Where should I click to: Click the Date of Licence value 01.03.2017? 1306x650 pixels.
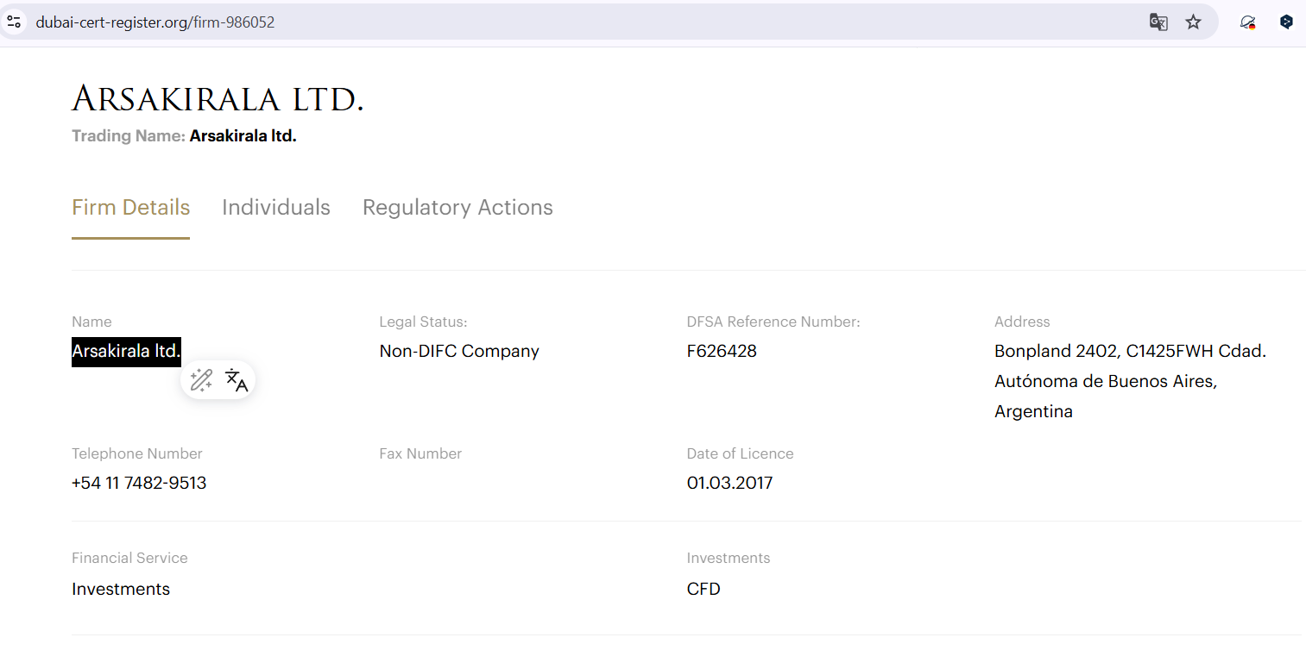pos(729,483)
